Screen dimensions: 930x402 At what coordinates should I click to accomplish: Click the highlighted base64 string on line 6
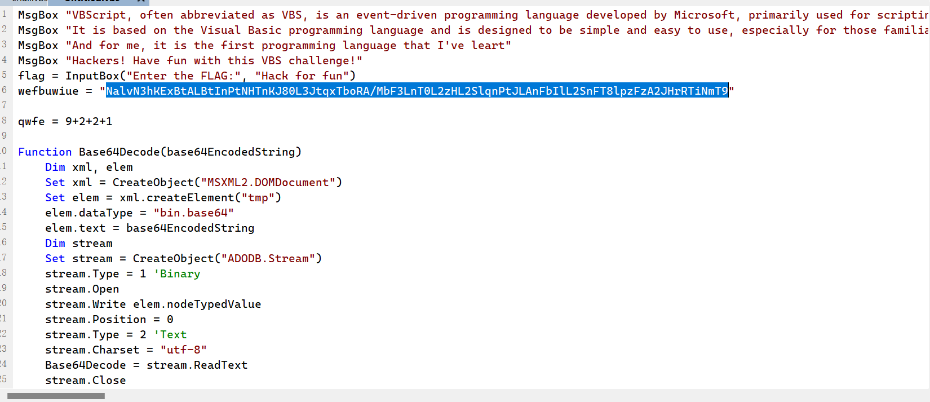coord(417,91)
